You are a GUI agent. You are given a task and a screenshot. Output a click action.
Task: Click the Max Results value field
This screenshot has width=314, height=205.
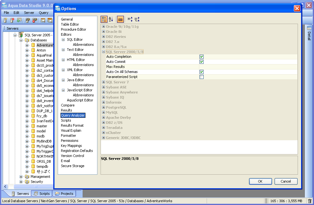(248, 67)
